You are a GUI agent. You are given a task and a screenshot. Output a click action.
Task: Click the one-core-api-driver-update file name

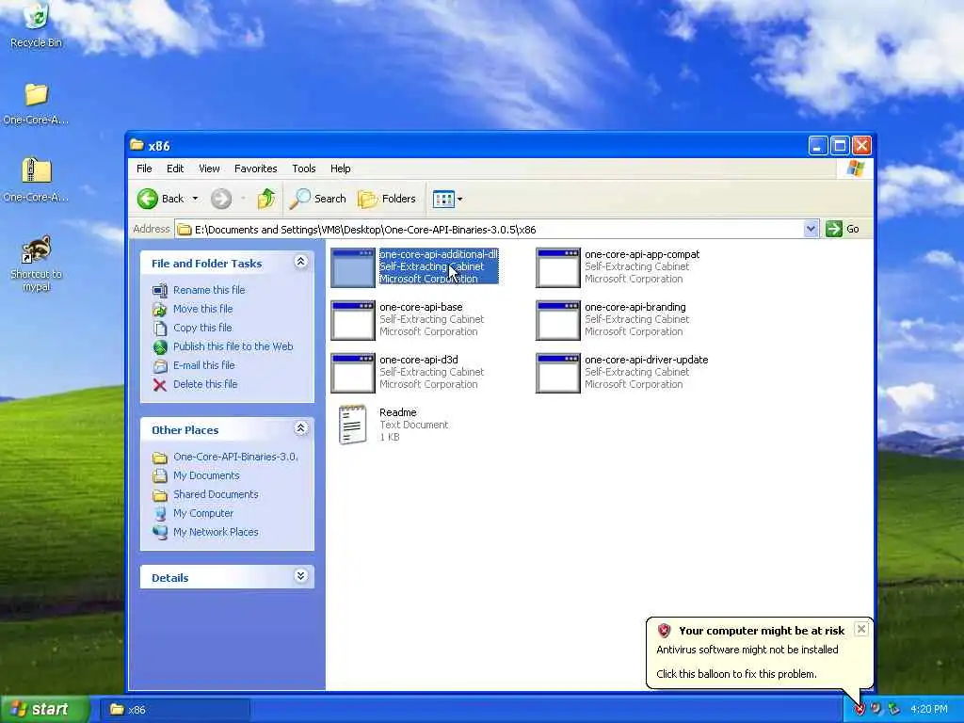(x=646, y=361)
